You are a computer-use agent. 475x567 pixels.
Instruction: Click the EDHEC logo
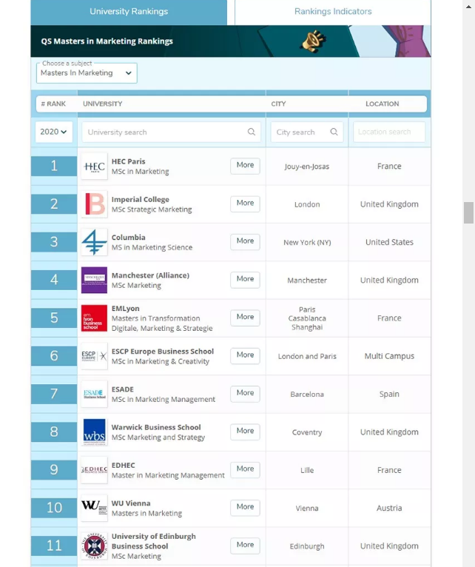pyautogui.click(x=95, y=470)
